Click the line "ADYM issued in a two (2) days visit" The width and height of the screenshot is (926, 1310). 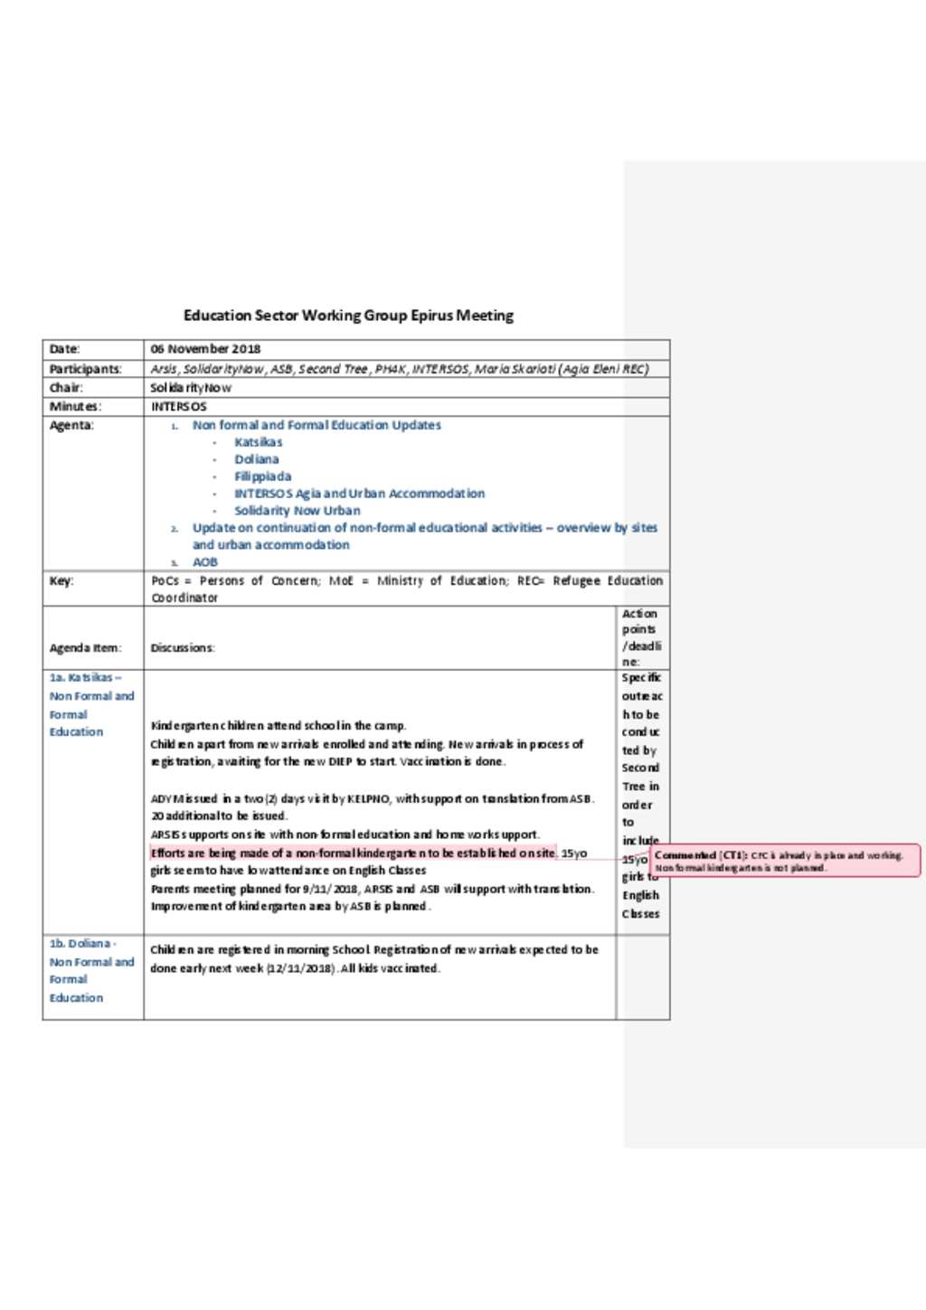click(x=373, y=799)
